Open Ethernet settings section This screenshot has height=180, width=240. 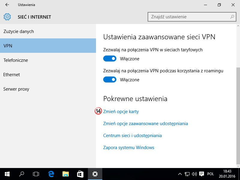pos(48,74)
